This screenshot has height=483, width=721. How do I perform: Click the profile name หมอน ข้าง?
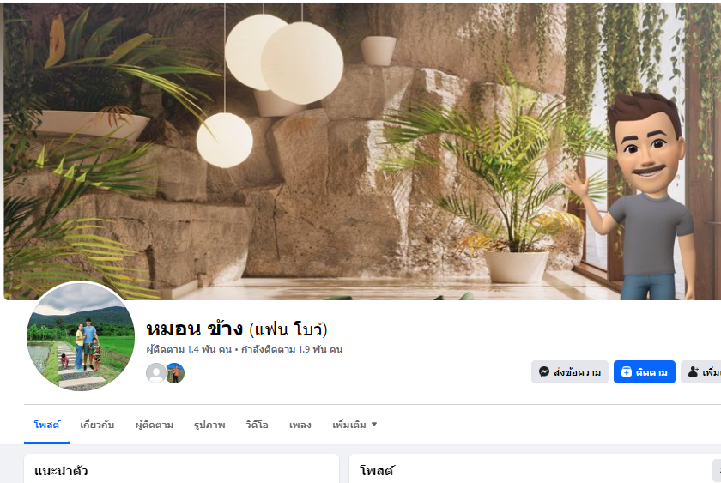pos(195,329)
